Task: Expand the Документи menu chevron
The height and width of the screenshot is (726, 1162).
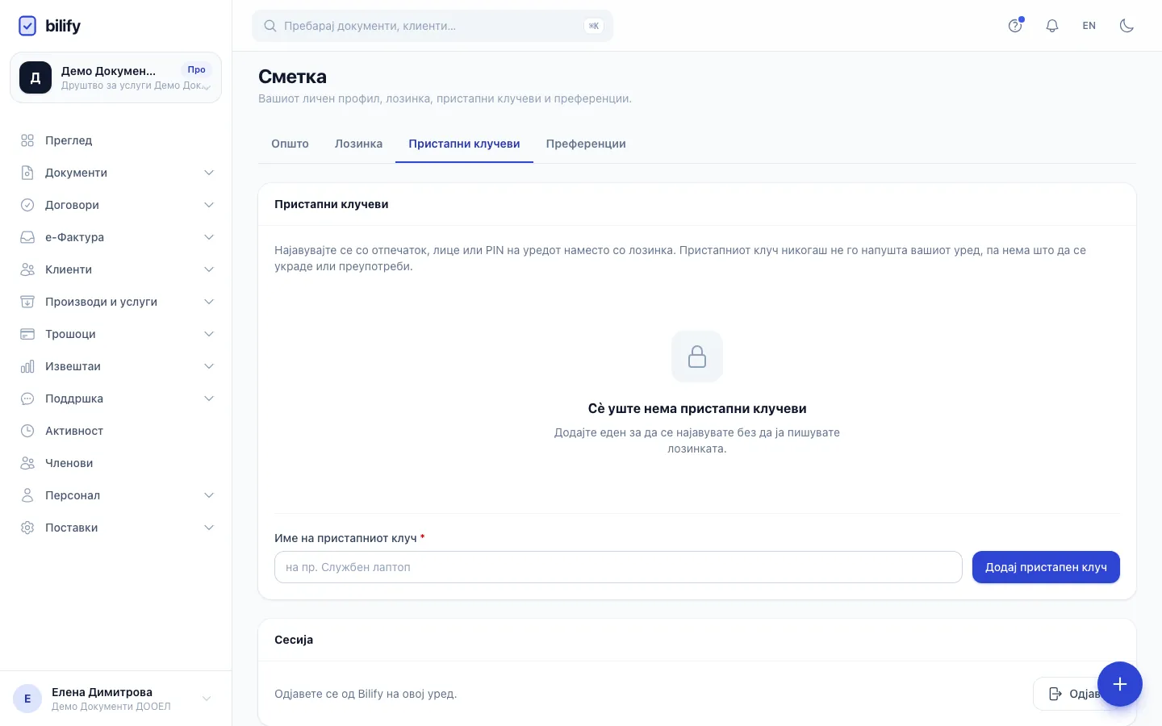Action: click(x=209, y=173)
